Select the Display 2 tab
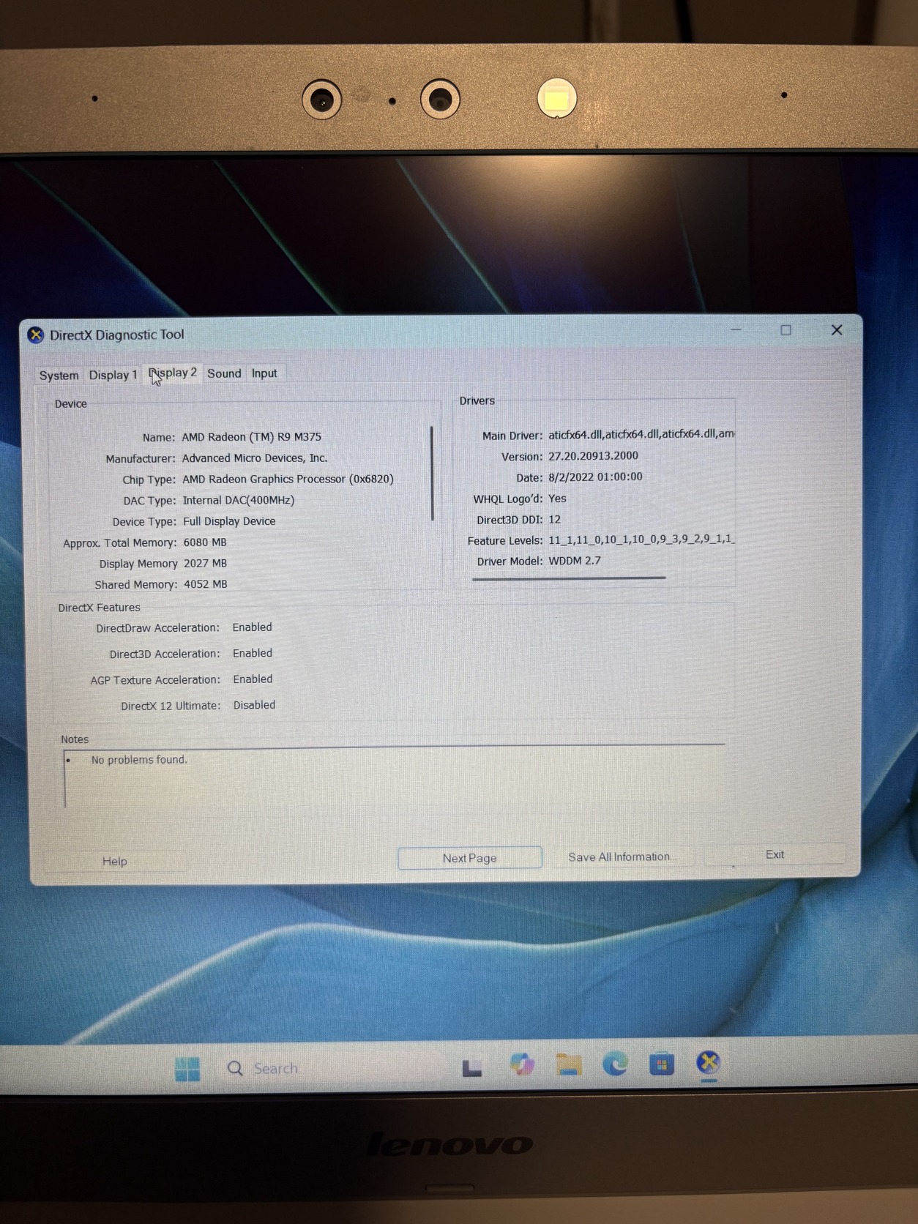The image size is (918, 1224). point(173,373)
